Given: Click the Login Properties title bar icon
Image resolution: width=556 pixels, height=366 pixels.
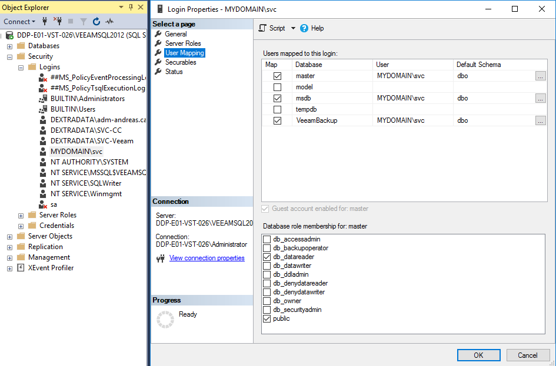Looking at the screenshot, I should pyautogui.click(x=160, y=9).
